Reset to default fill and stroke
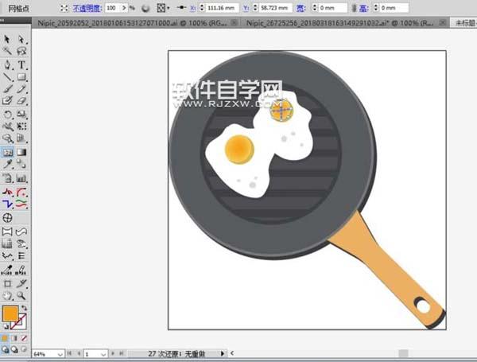 6,327
